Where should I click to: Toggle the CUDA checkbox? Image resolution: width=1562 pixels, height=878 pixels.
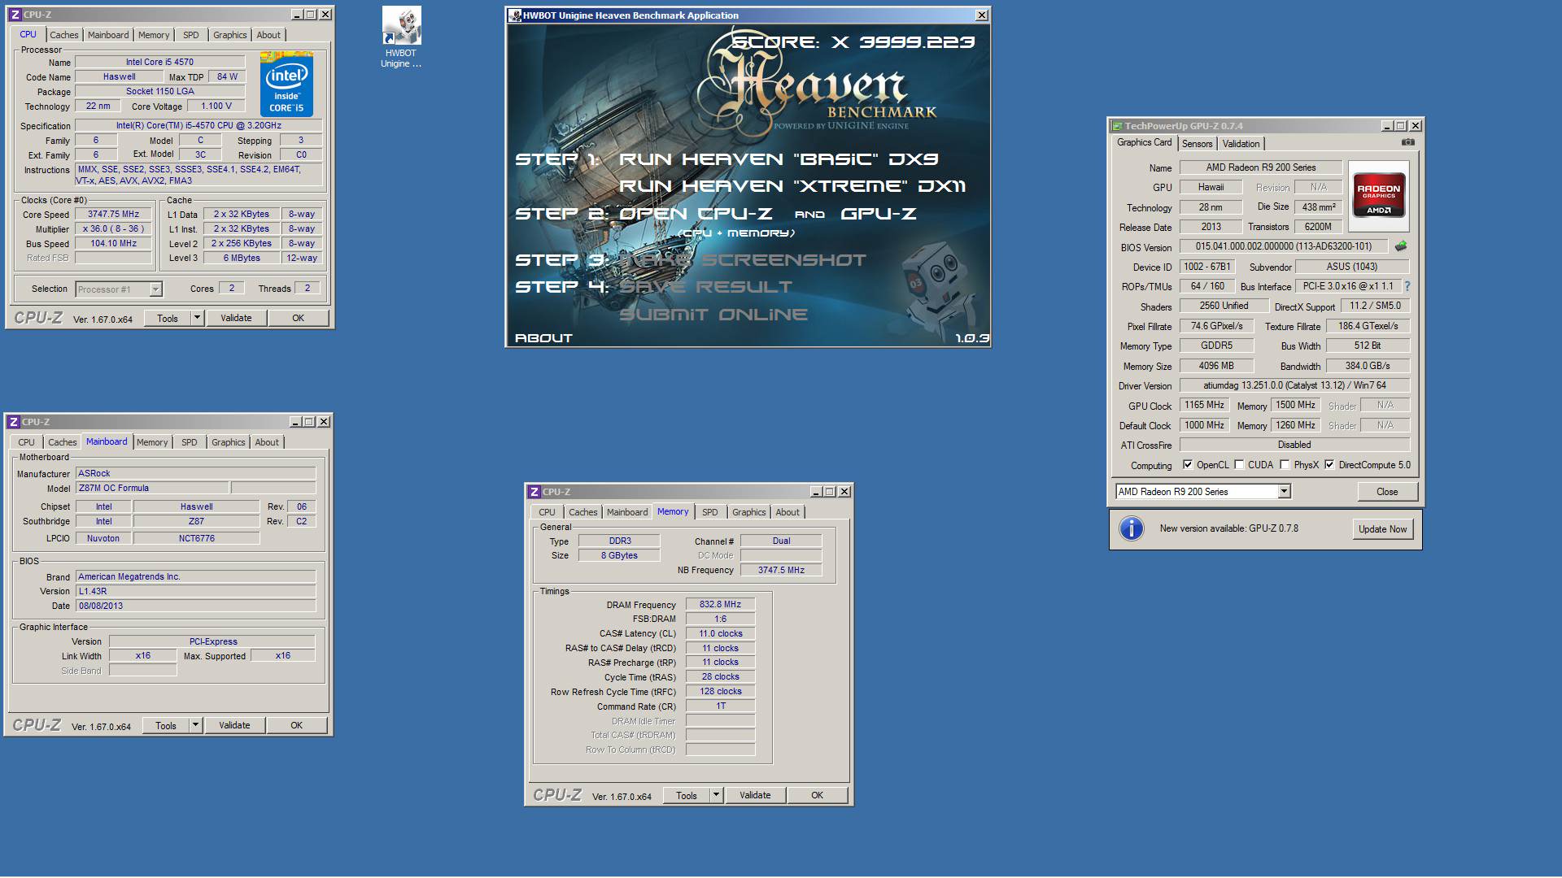tap(1238, 465)
